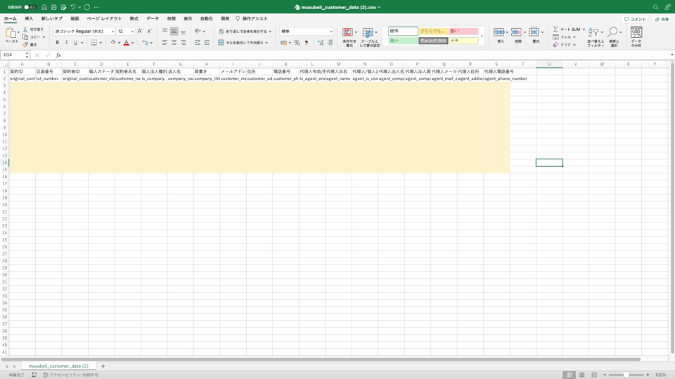Open the 数式 (Formulas) ribbon tab
The image size is (675, 379).
[x=134, y=19]
